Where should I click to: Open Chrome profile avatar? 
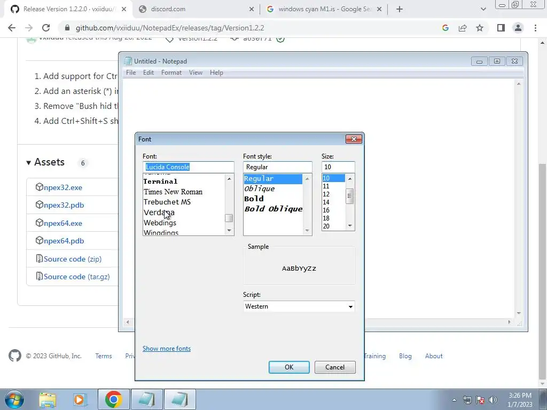click(x=518, y=28)
